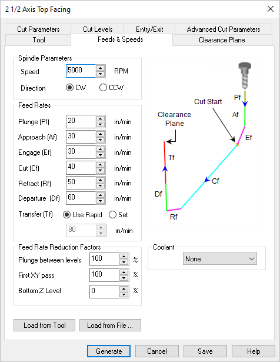Decrease Cut (Cf) feed rate

click(x=101, y=171)
